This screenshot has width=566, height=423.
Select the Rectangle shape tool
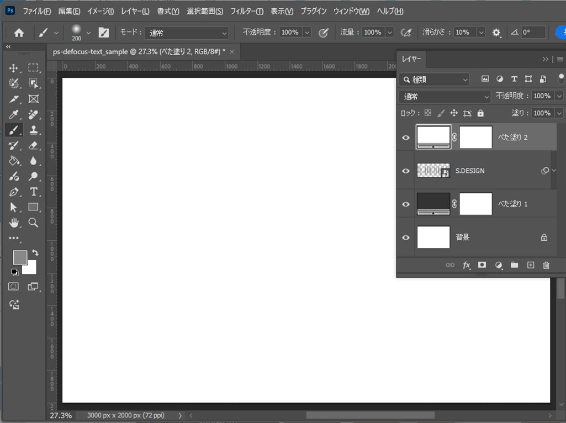coord(33,207)
